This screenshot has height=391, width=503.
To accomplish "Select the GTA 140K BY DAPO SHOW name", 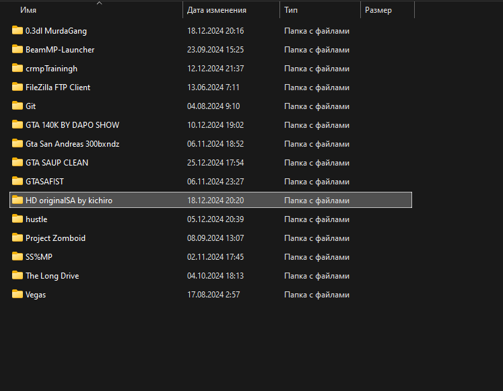I will tap(72, 125).
